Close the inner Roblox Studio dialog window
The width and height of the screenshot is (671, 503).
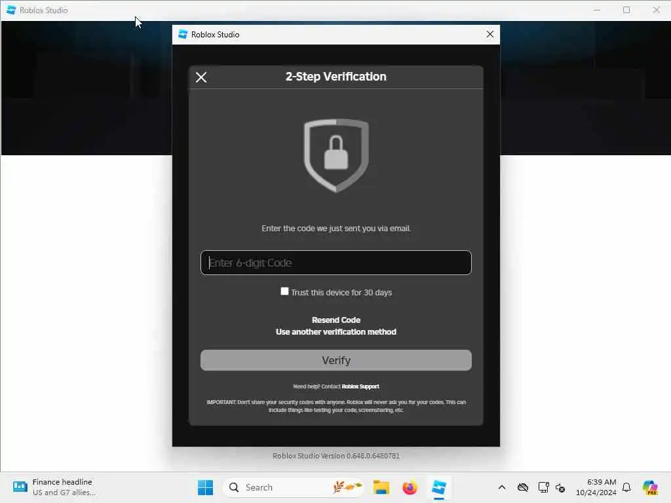(x=490, y=34)
